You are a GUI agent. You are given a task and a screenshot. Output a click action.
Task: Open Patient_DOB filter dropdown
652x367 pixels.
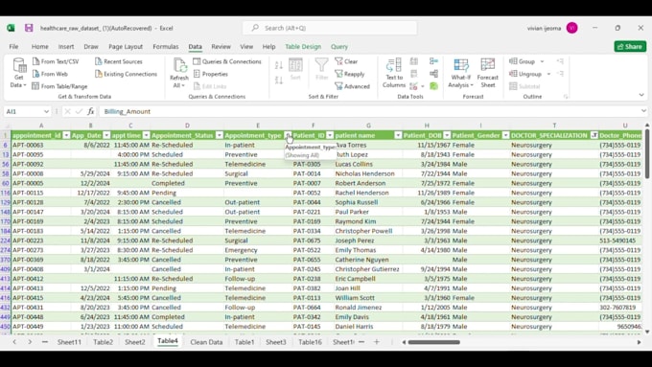[447, 135]
